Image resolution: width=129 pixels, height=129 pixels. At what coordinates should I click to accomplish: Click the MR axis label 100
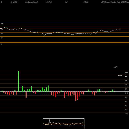point(126,72)
